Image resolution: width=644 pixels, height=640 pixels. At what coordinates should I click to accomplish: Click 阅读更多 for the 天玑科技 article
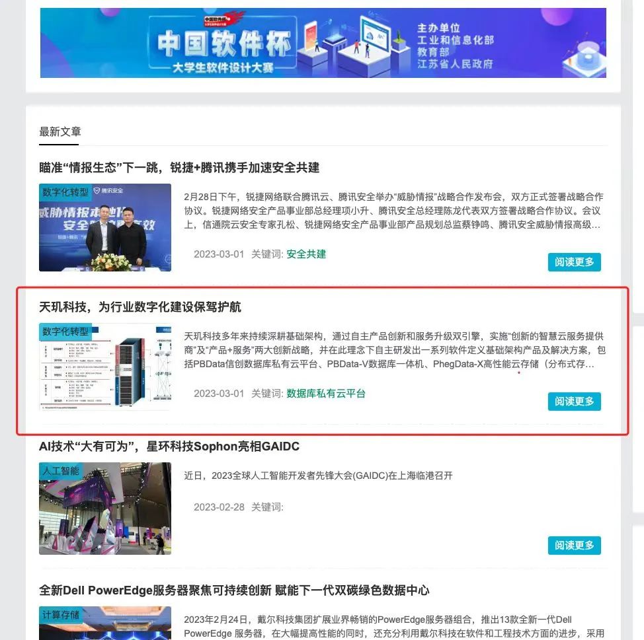tap(574, 401)
